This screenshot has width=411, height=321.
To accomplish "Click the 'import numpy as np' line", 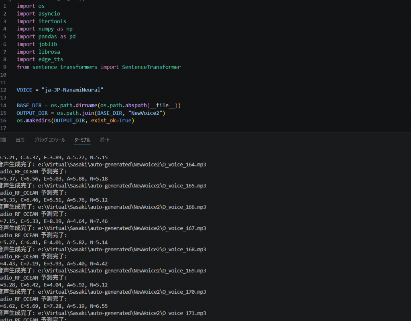I will click(x=45, y=29).
